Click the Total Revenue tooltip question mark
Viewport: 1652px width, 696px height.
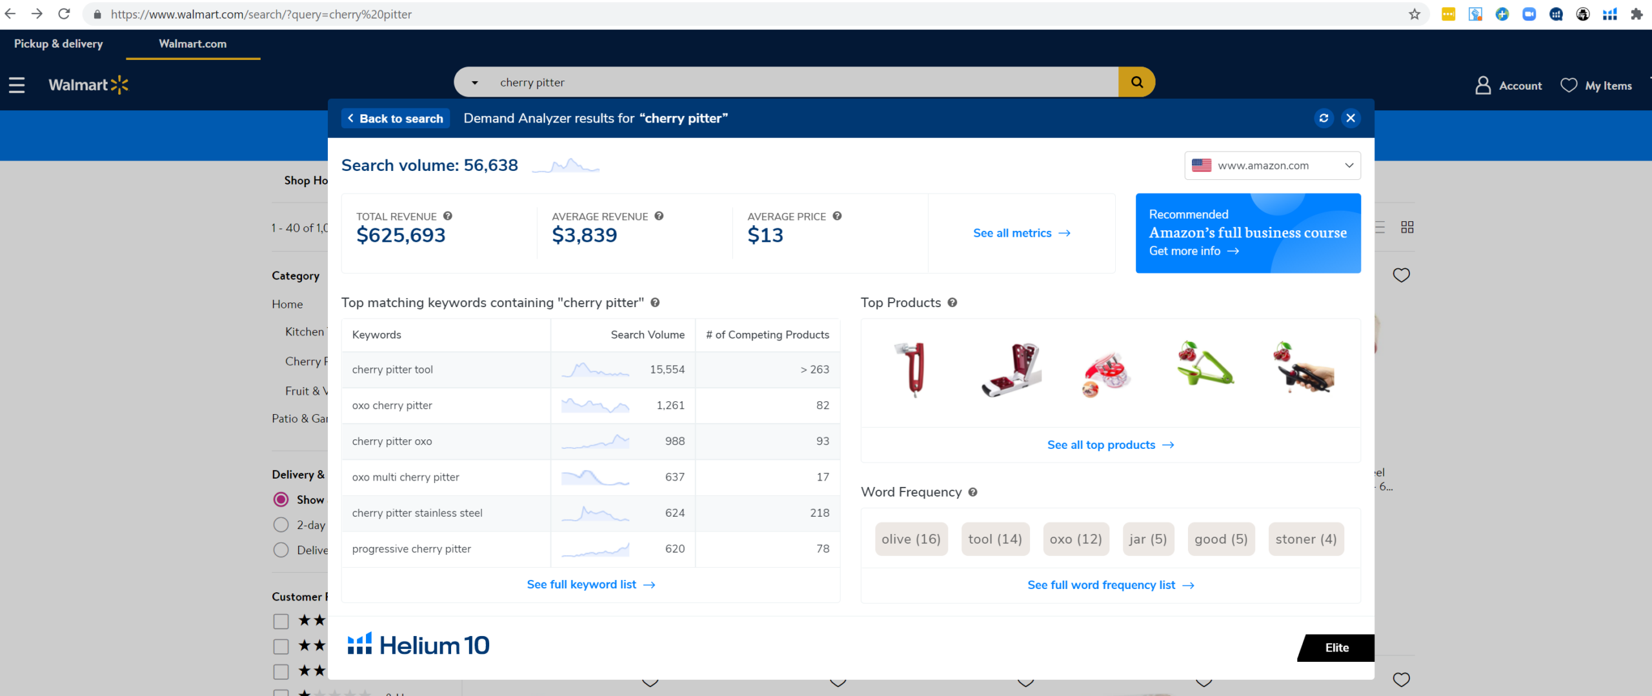[x=448, y=216]
